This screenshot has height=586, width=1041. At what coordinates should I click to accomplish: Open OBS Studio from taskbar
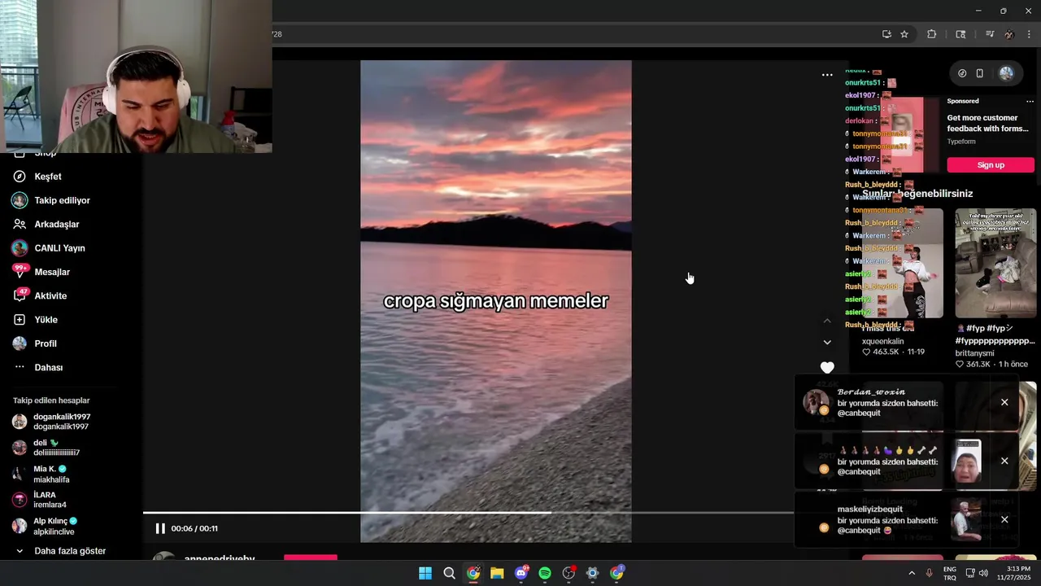568,574
